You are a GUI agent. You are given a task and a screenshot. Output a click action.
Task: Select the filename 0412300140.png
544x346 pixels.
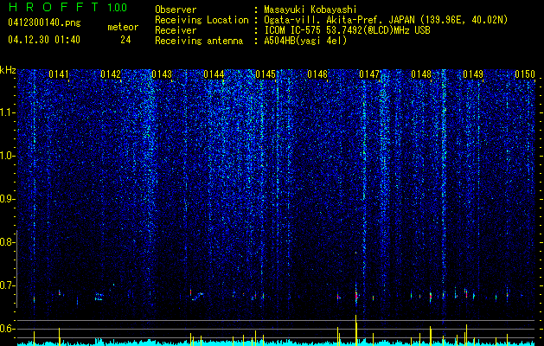click(44, 23)
